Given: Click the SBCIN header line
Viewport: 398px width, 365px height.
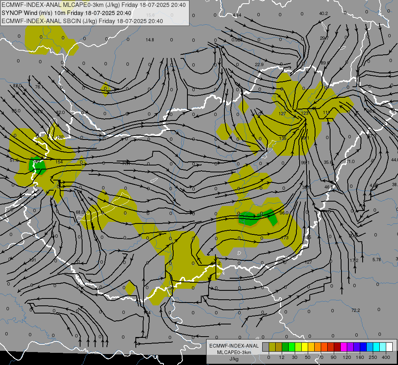Looking at the screenshot, I should [x=82, y=21].
